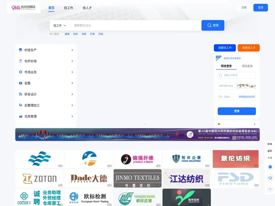Screen dimensions: 275x206
Task: Focus the job/company search input
Action: click(136, 26)
